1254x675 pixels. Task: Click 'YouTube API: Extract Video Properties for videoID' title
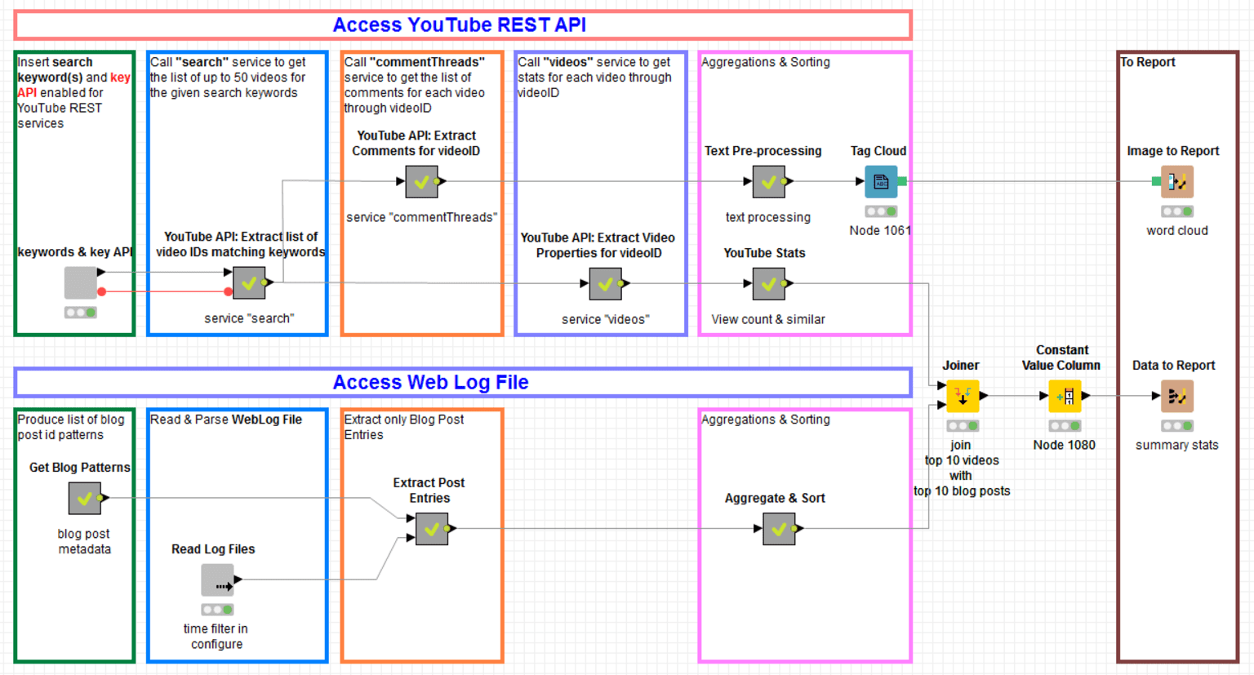[x=598, y=246]
